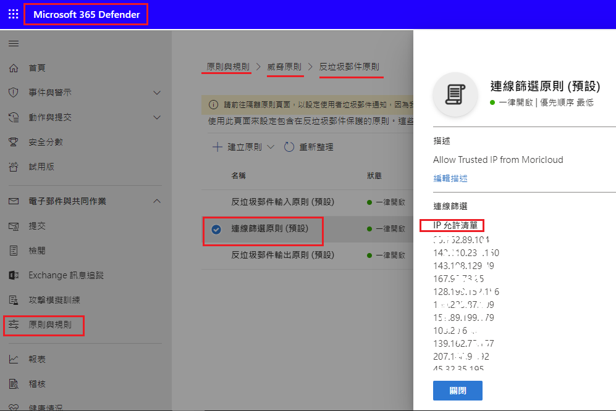Go to 原則與規則 breadcrumb
Screen dimensions: 616x411
click(x=228, y=67)
